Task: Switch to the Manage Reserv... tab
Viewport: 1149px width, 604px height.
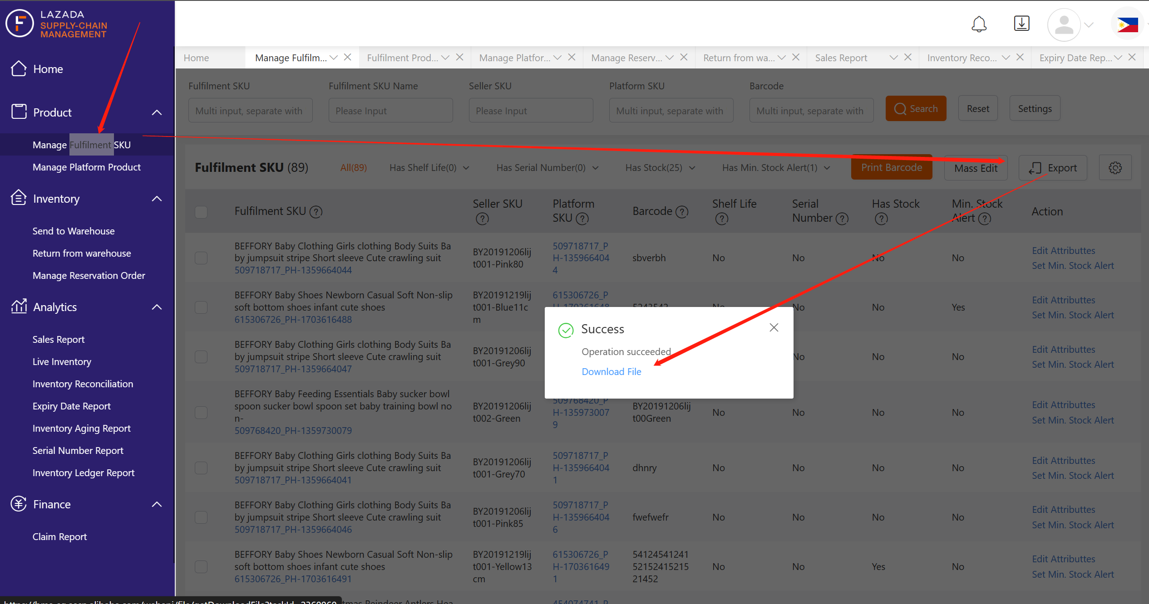Action: [x=626, y=58]
